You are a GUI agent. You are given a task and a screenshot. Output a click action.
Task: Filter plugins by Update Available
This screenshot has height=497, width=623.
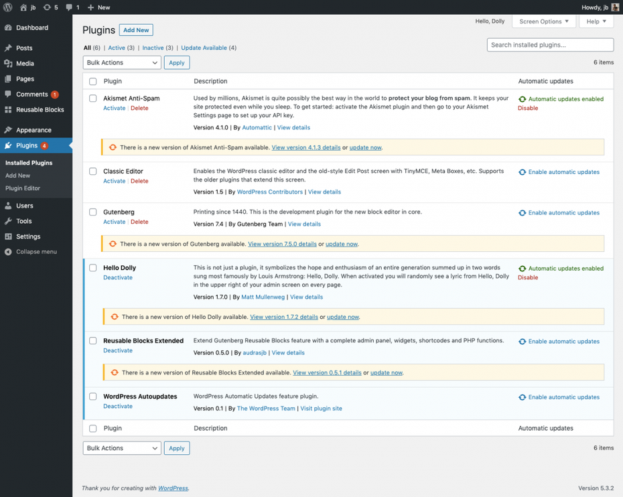[204, 48]
